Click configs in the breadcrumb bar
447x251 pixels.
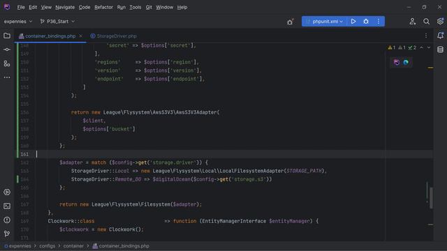(x=47, y=246)
